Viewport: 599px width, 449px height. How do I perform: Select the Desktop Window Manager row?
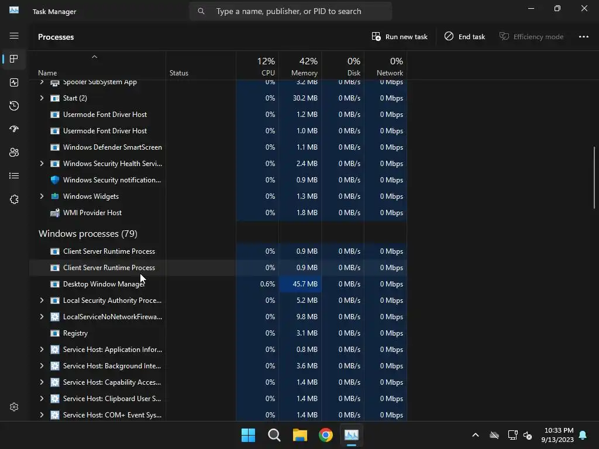tap(218, 284)
